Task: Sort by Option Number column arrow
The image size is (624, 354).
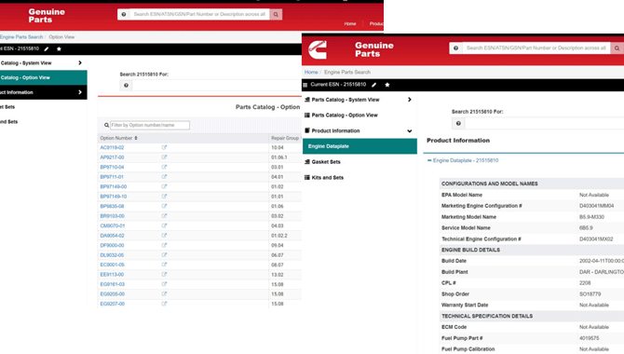Action: [136, 138]
